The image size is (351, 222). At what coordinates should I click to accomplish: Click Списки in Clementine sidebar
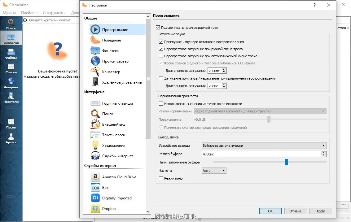(x=11, y=68)
